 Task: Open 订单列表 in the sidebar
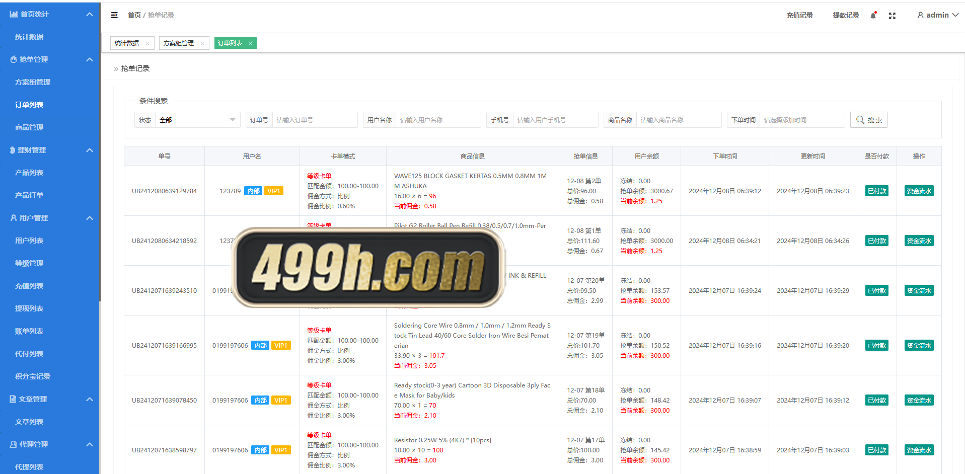pos(29,105)
